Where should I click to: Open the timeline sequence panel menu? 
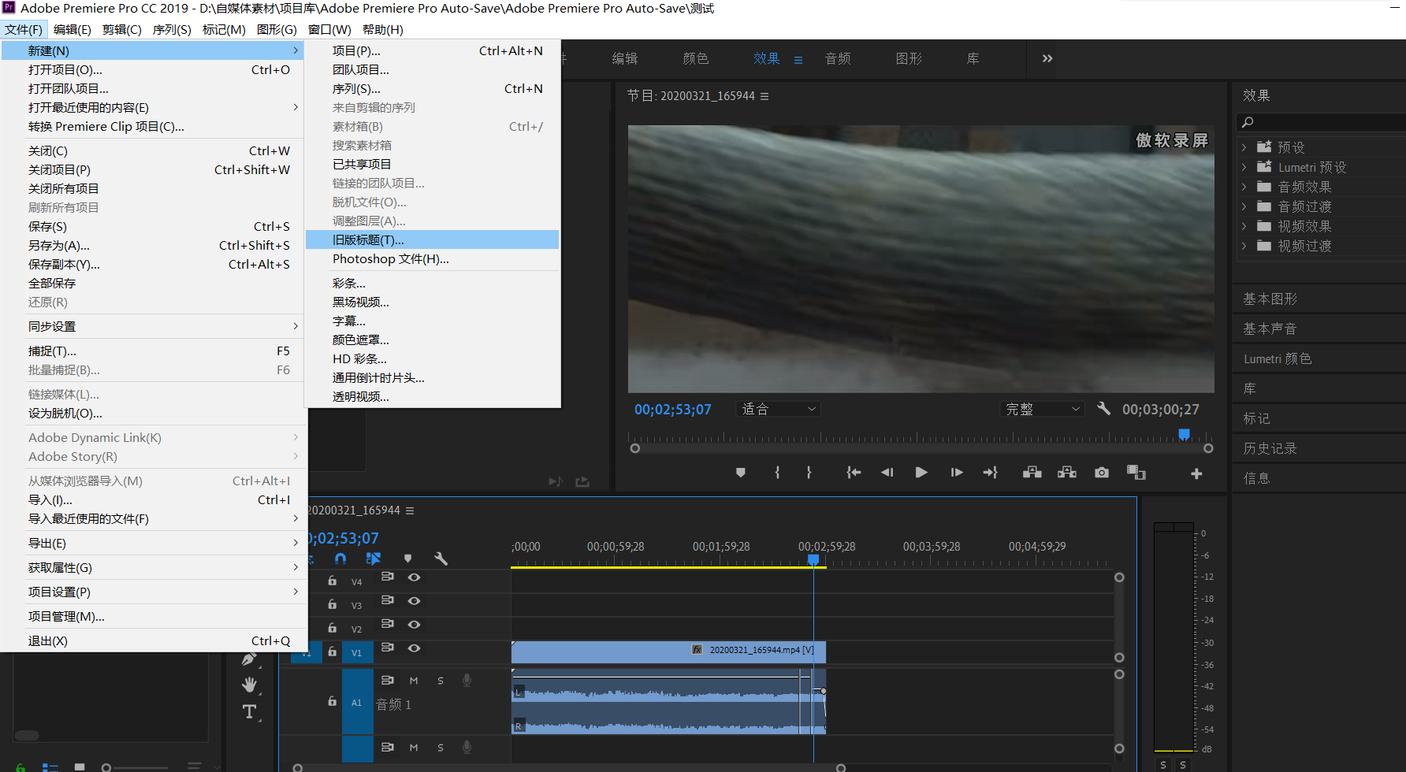410,510
